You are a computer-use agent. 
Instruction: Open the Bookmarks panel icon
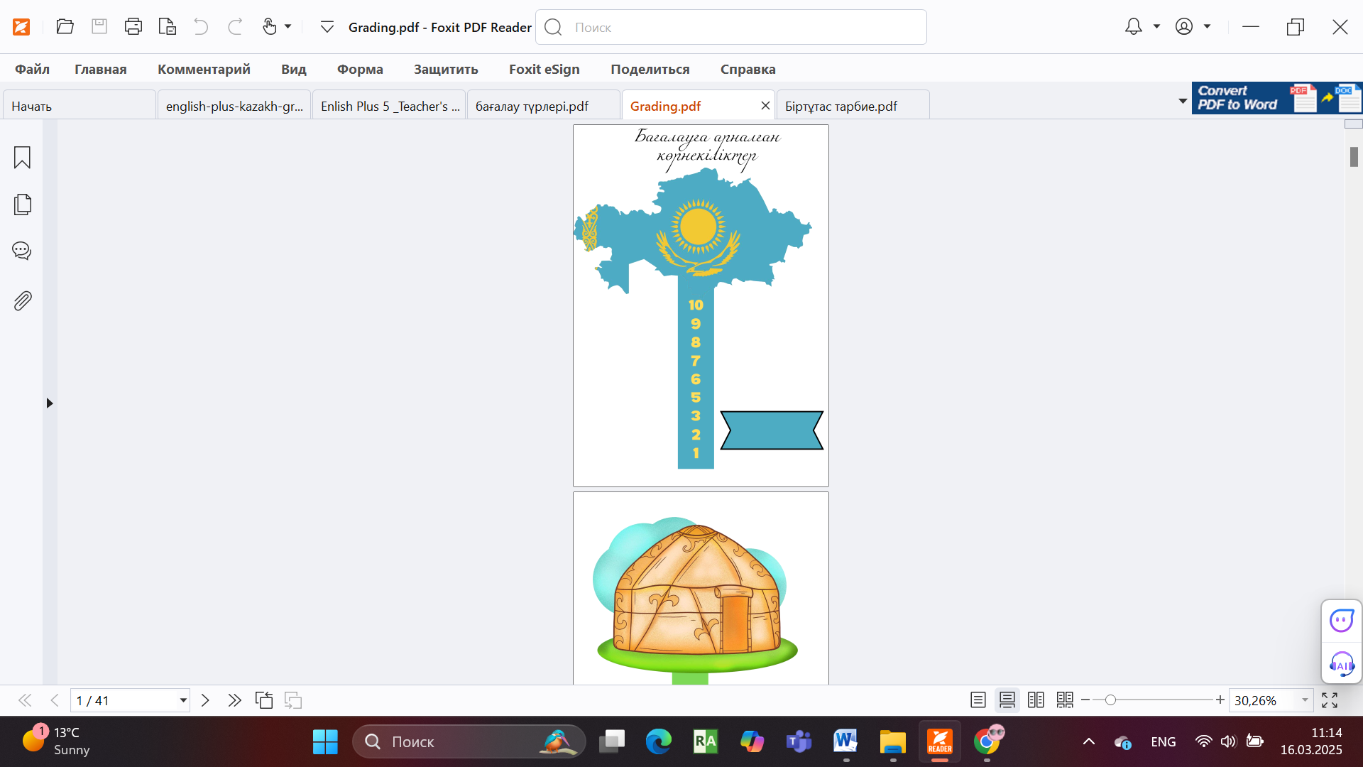(x=22, y=157)
